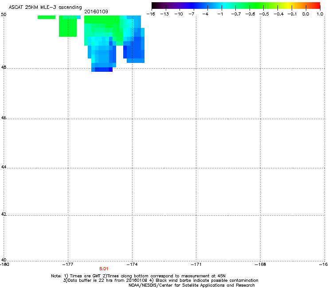Click the -16 colorbar label
Screen dimensions: 328x288
[151, 14]
